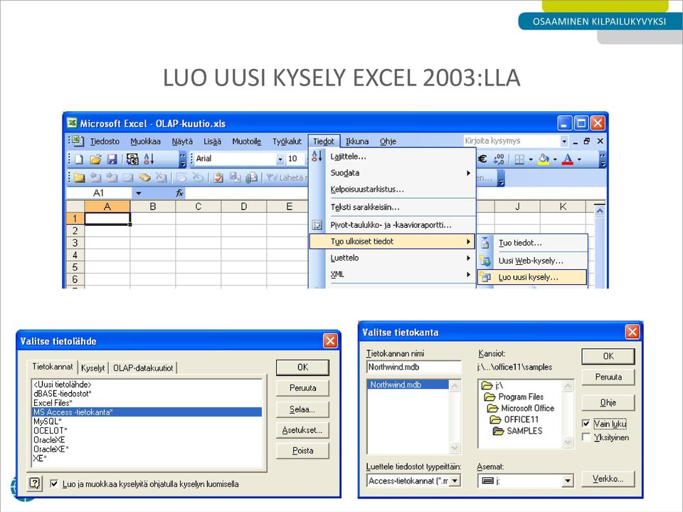683x512 pixels.
Task: Switch to the OLAP-datakuutiot tab
Action: coord(143,367)
